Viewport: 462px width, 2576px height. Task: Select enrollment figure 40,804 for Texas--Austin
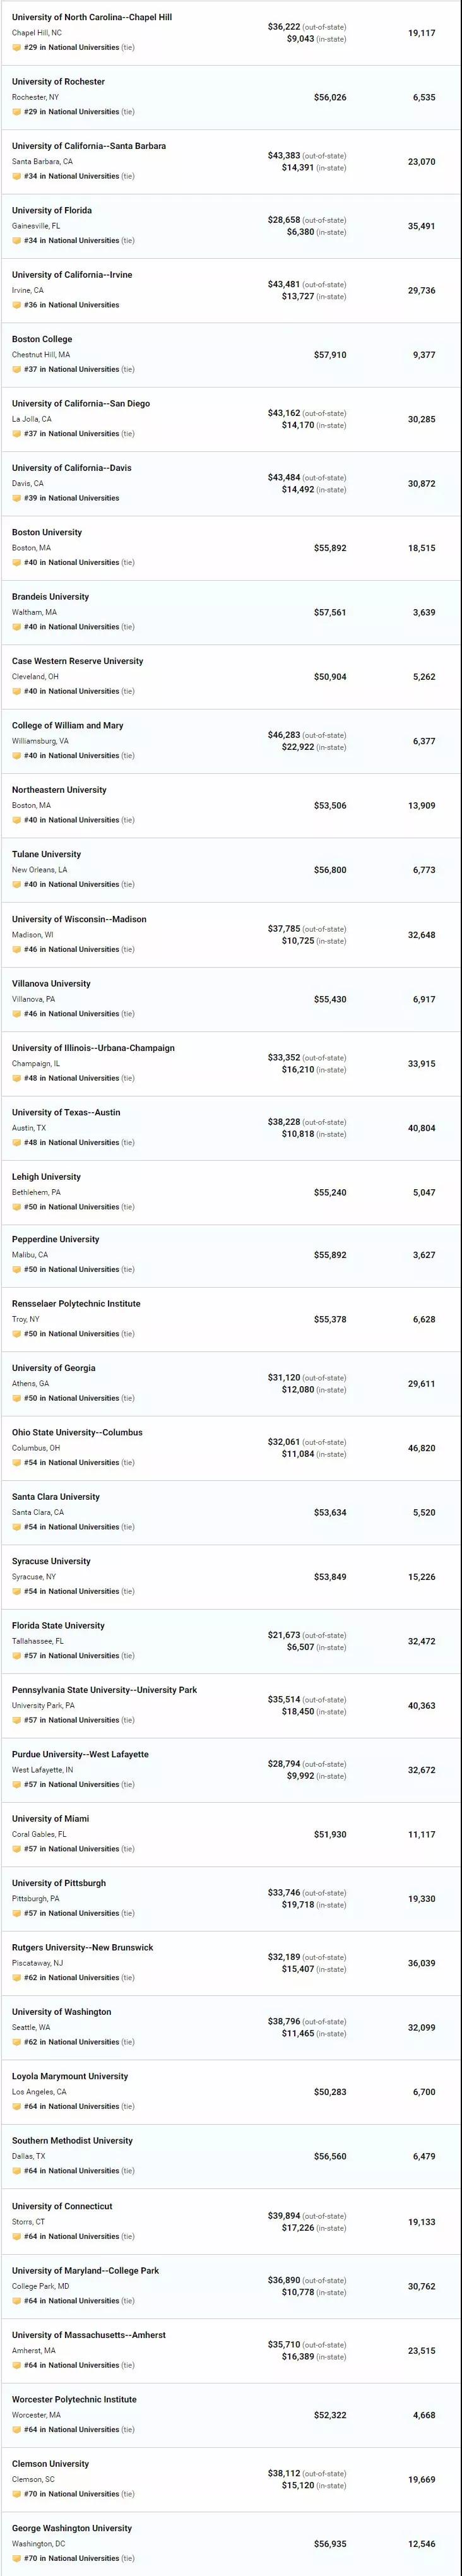pyautogui.click(x=421, y=1128)
